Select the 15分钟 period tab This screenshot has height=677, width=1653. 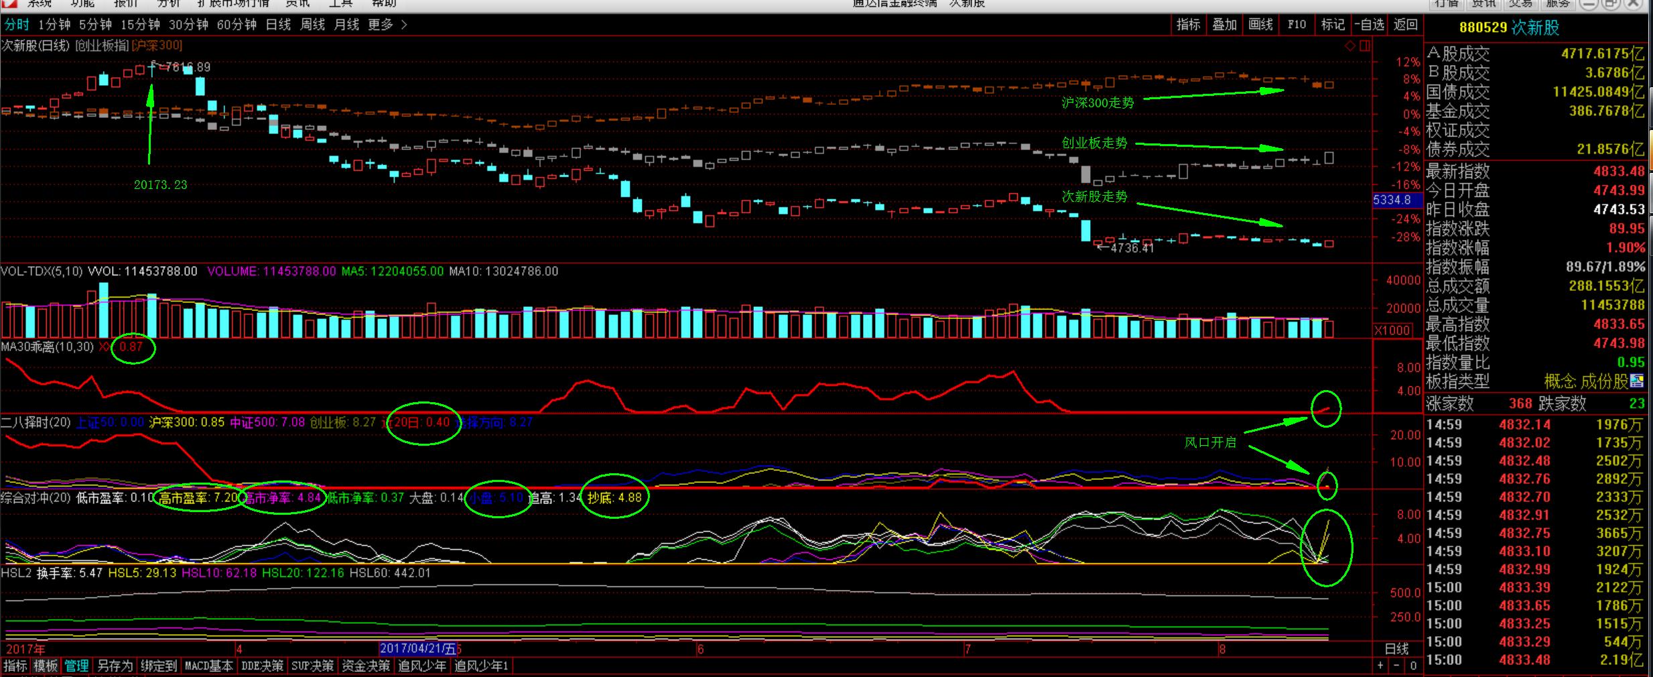coord(140,25)
